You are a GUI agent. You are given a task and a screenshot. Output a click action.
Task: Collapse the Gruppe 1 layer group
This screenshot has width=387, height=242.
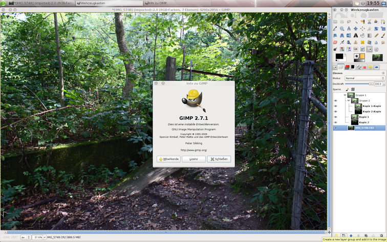[x=345, y=95]
